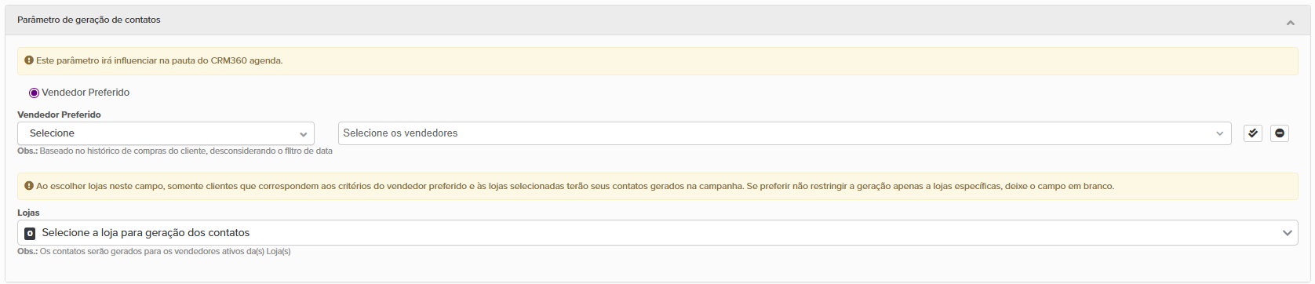The image size is (1315, 284).
Task: Click the Obs note about histórico de compras
Action: pyautogui.click(x=175, y=151)
